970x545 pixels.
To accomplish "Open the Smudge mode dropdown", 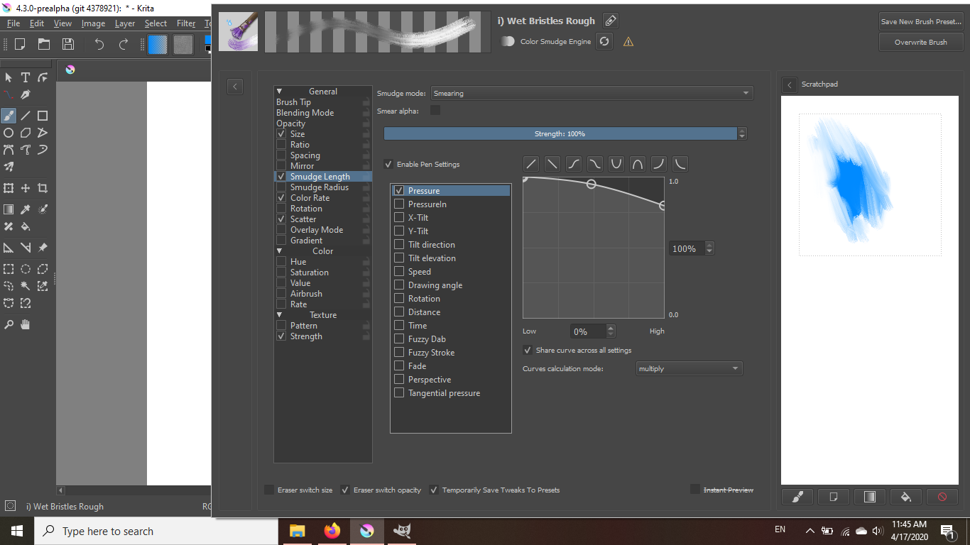I will click(592, 93).
